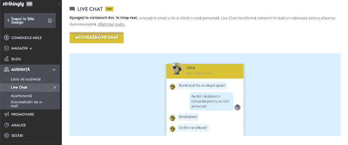Open the Magazin store icon
The image size is (348, 145).
7,48
